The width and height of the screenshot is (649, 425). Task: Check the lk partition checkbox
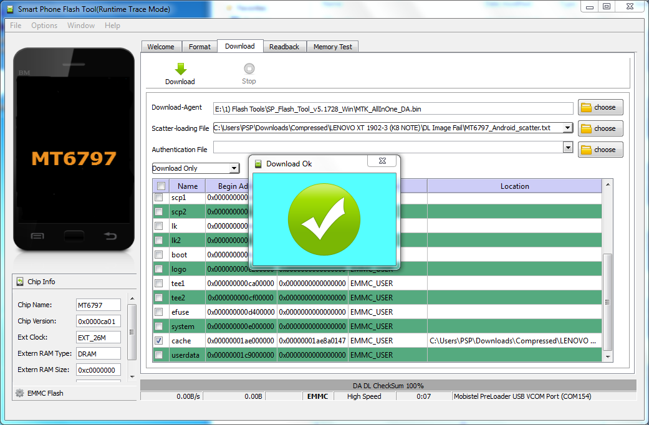[x=158, y=226]
